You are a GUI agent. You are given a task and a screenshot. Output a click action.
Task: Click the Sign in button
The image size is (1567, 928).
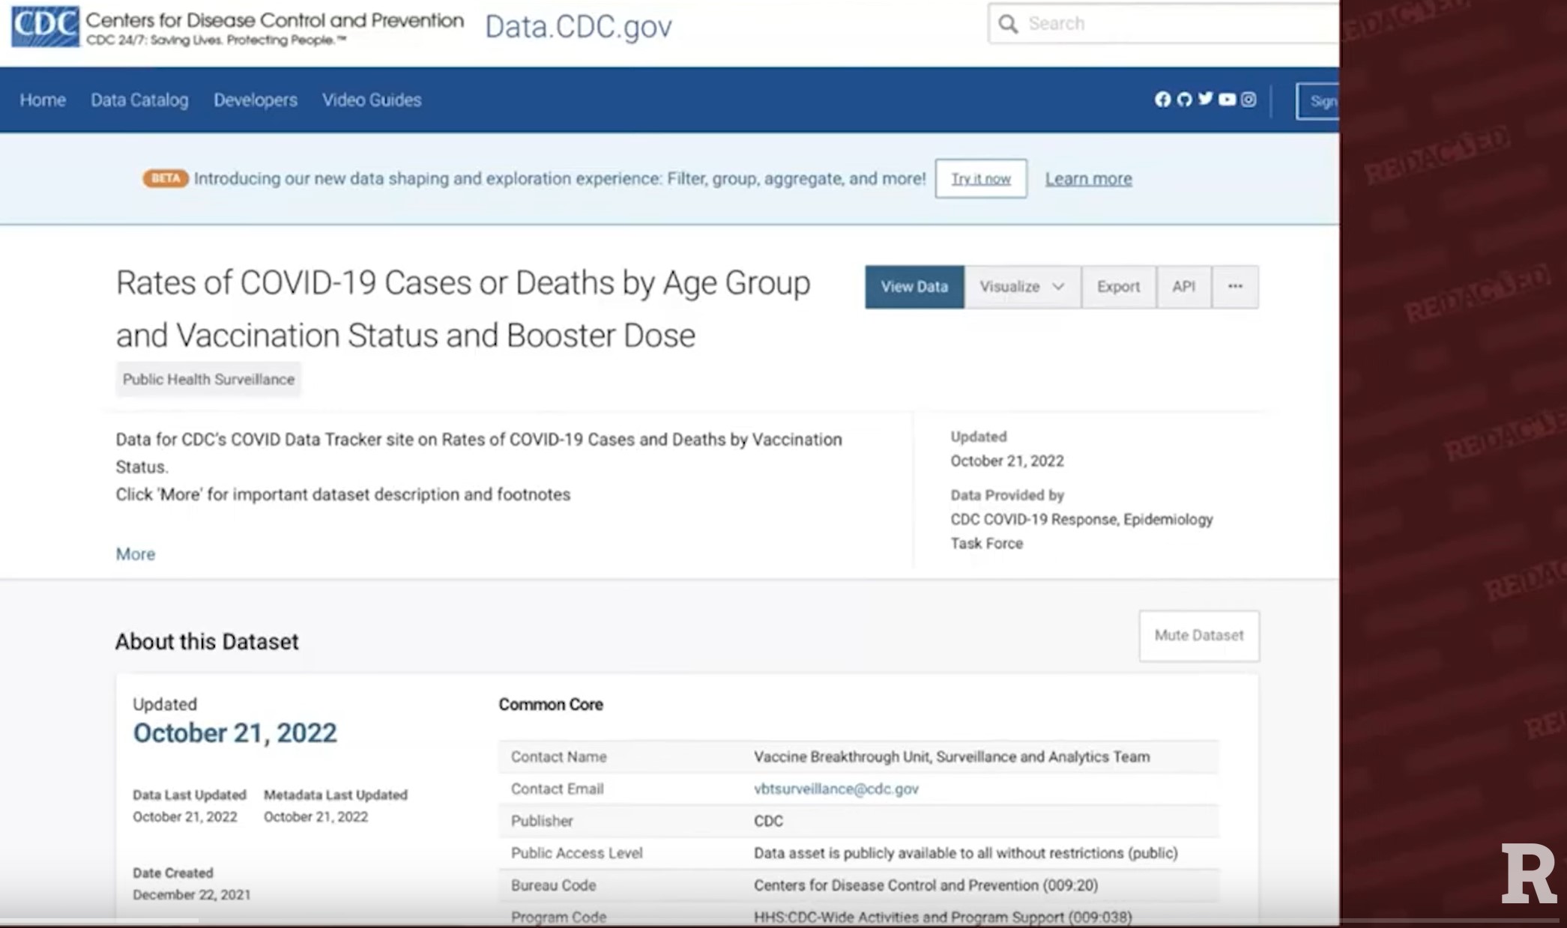click(1318, 101)
